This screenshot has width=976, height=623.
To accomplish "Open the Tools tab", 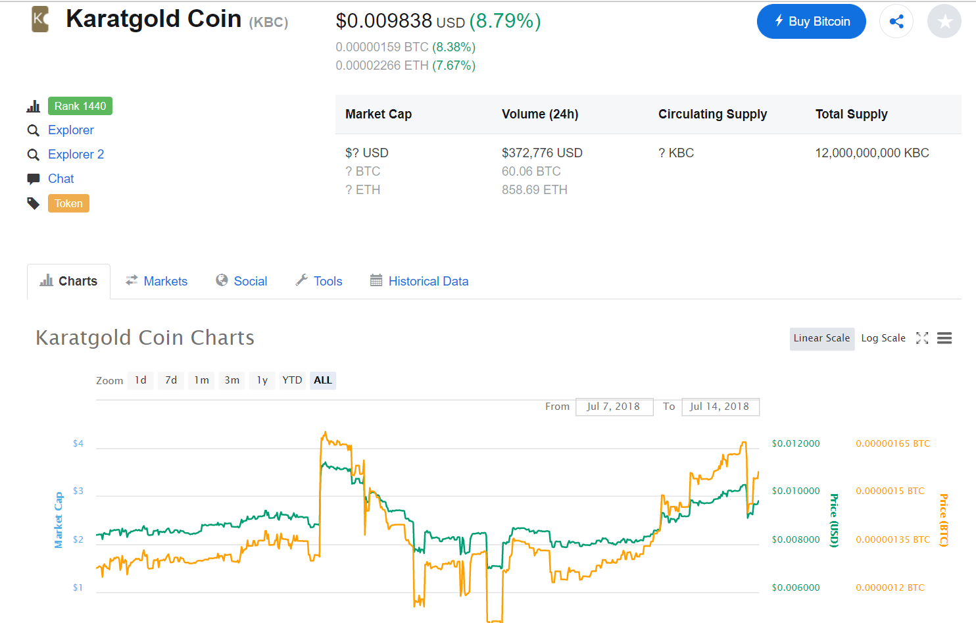I will (x=319, y=281).
